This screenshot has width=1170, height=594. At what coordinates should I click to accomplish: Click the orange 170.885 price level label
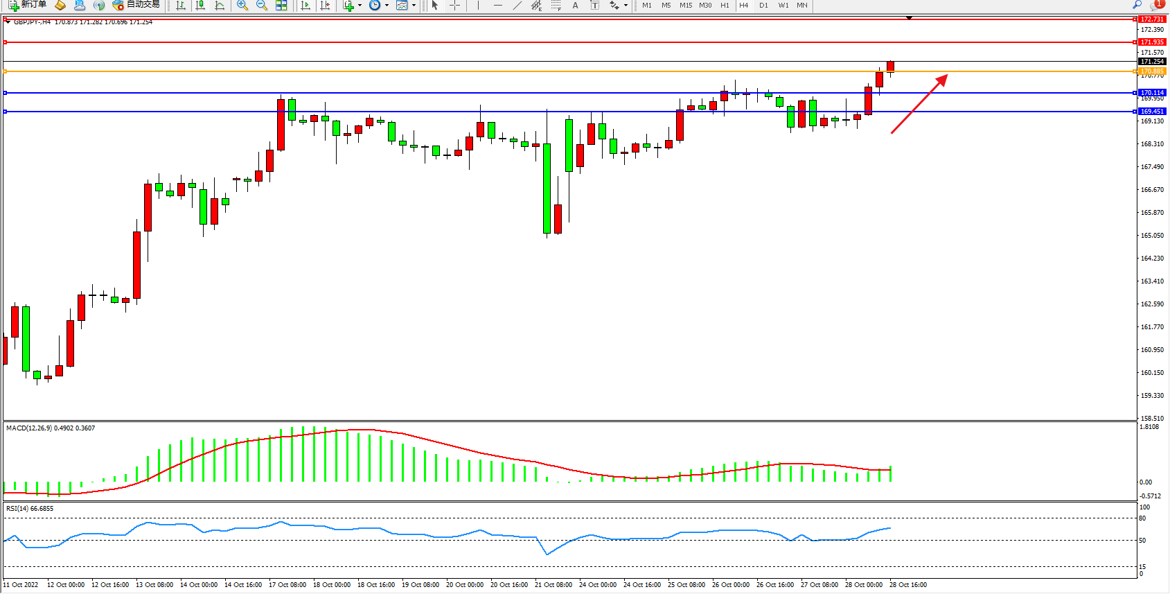point(1152,71)
